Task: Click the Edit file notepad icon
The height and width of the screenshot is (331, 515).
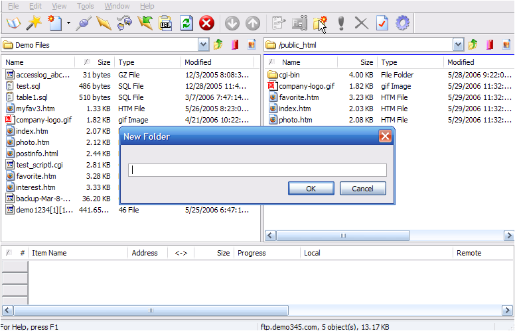Action: click(x=279, y=23)
